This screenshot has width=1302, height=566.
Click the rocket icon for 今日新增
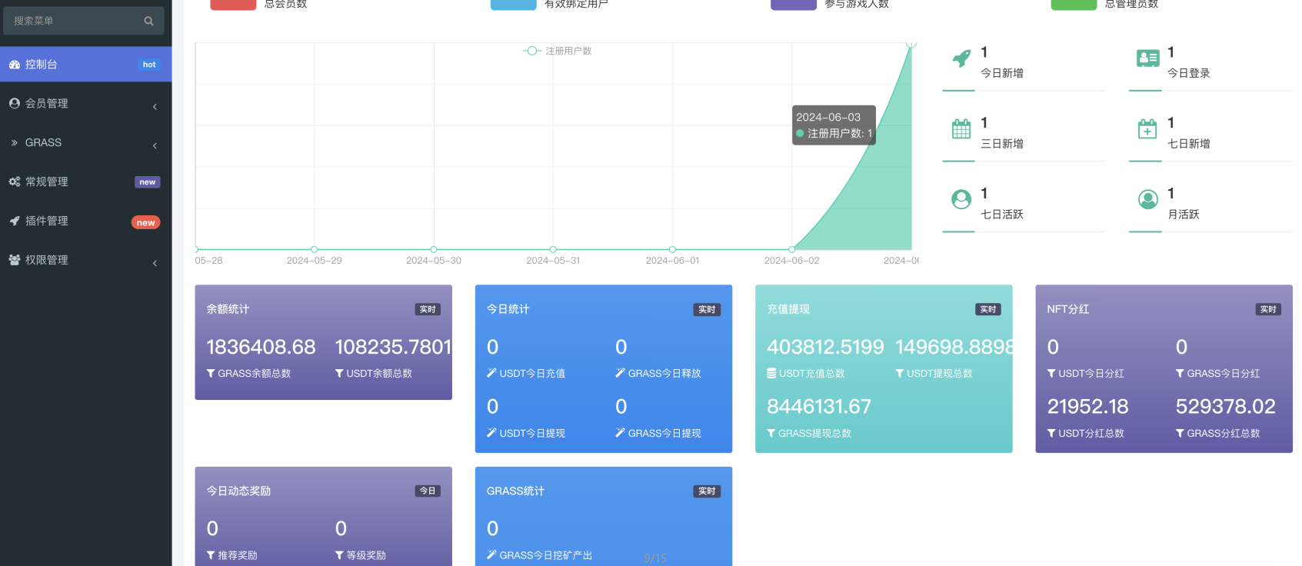[x=961, y=58]
